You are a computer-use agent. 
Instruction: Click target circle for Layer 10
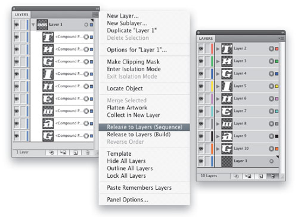tap(271, 149)
